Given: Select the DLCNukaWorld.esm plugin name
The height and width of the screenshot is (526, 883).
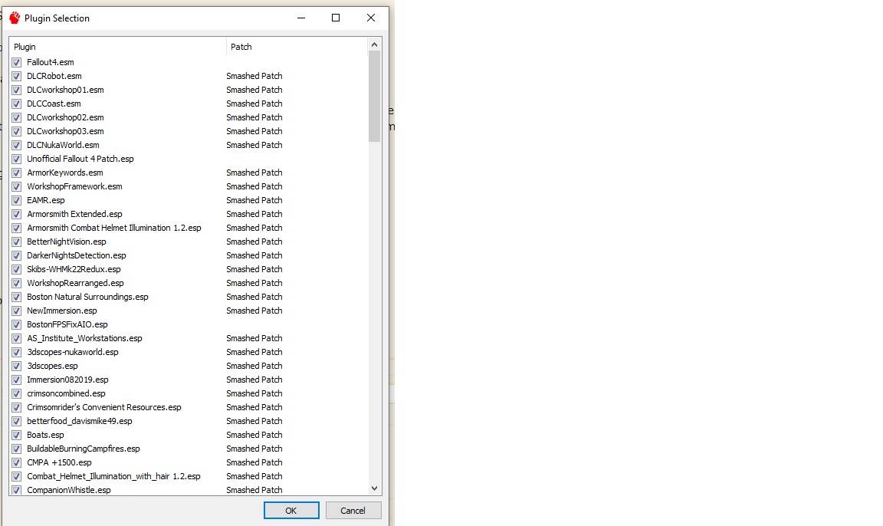Looking at the screenshot, I should (x=63, y=145).
